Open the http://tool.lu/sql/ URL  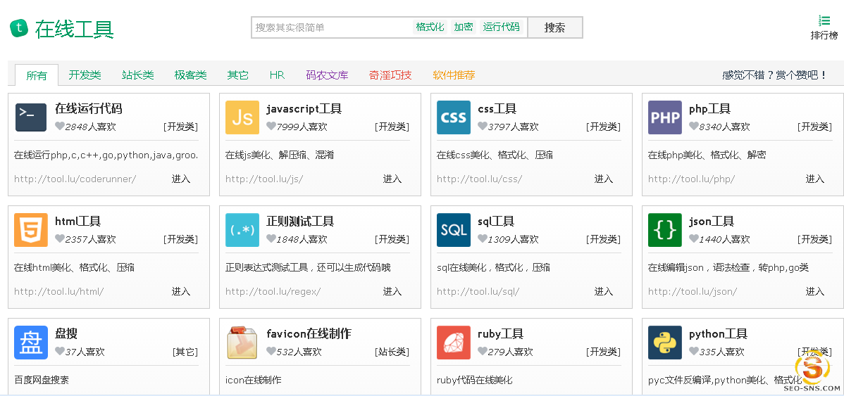tap(478, 291)
